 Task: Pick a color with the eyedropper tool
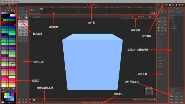[19, 34]
